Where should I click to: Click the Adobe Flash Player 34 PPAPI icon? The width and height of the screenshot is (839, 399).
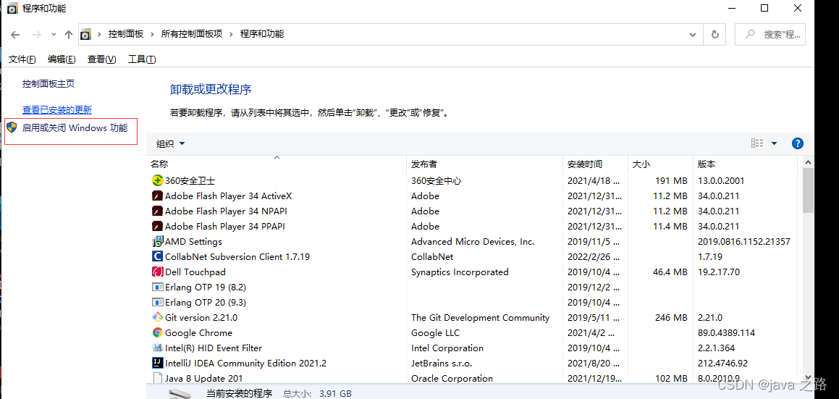click(157, 226)
